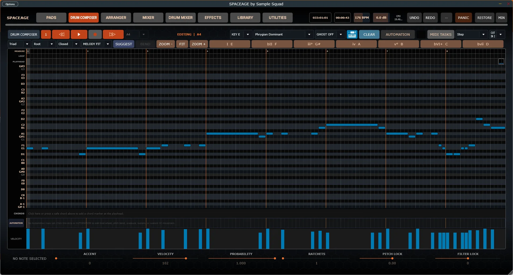The image size is (513, 275).
Task: Toggle the MIDI keyboard icon button
Action: point(352,34)
